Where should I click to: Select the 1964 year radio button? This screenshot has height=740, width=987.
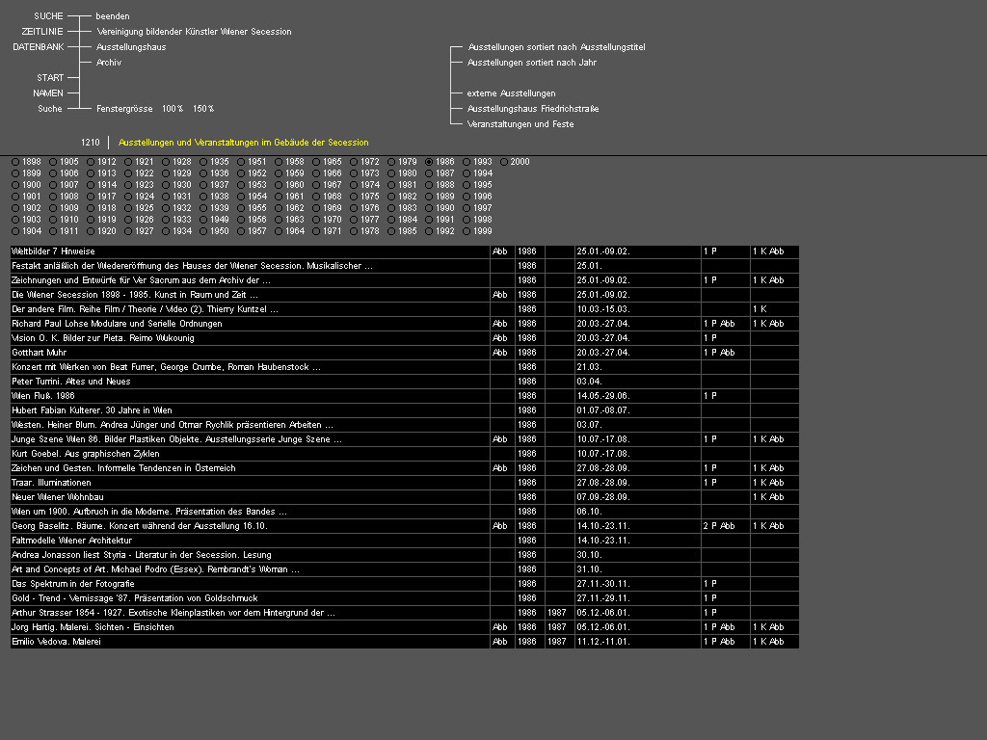(x=280, y=231)
